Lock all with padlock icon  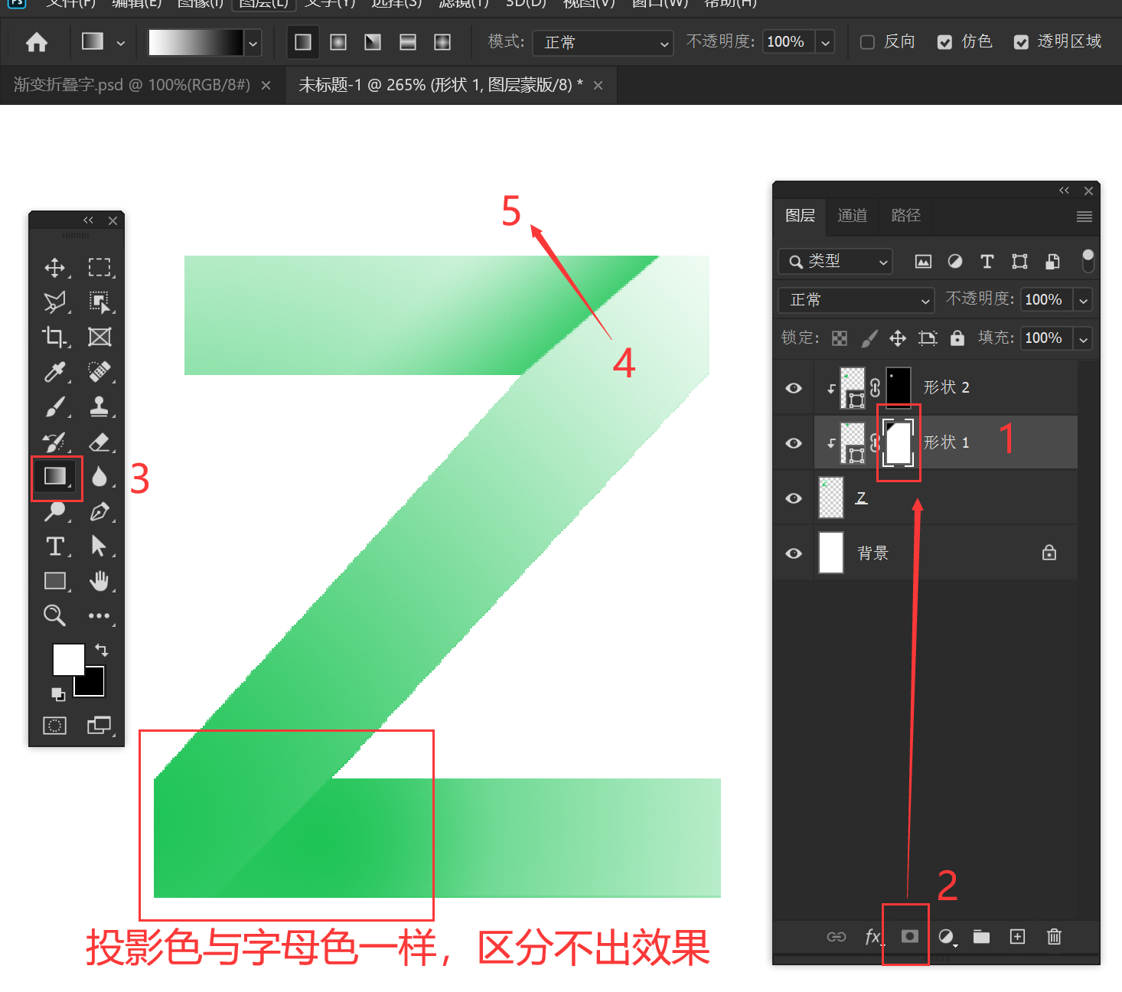point(957,338)
